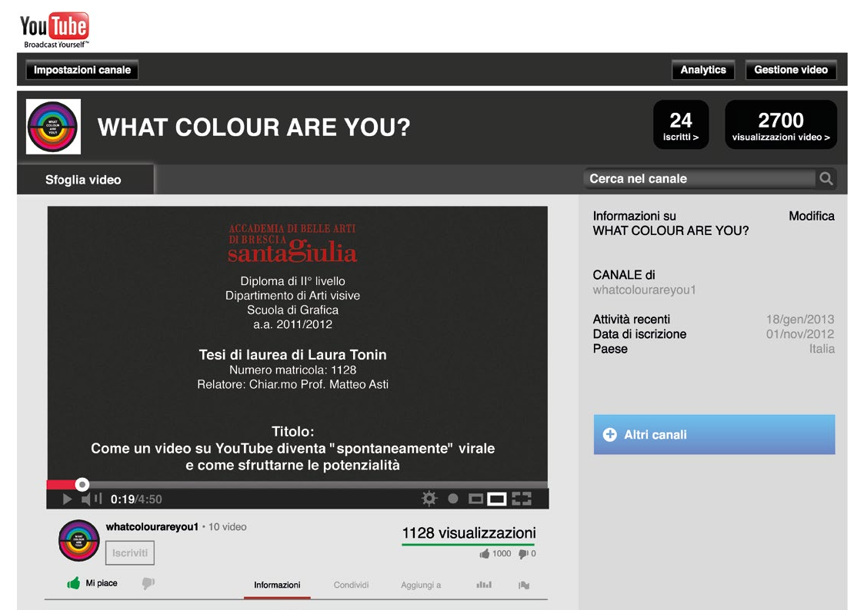Click the green thumbs-up Mi piace icon

coord(73,583)
